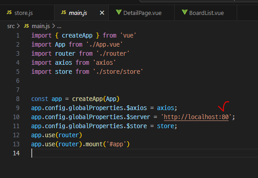Viewport: 258px width, 178px height.
Task: Expand the chevron after src breadcrumb
Action: tap(18, 26)
